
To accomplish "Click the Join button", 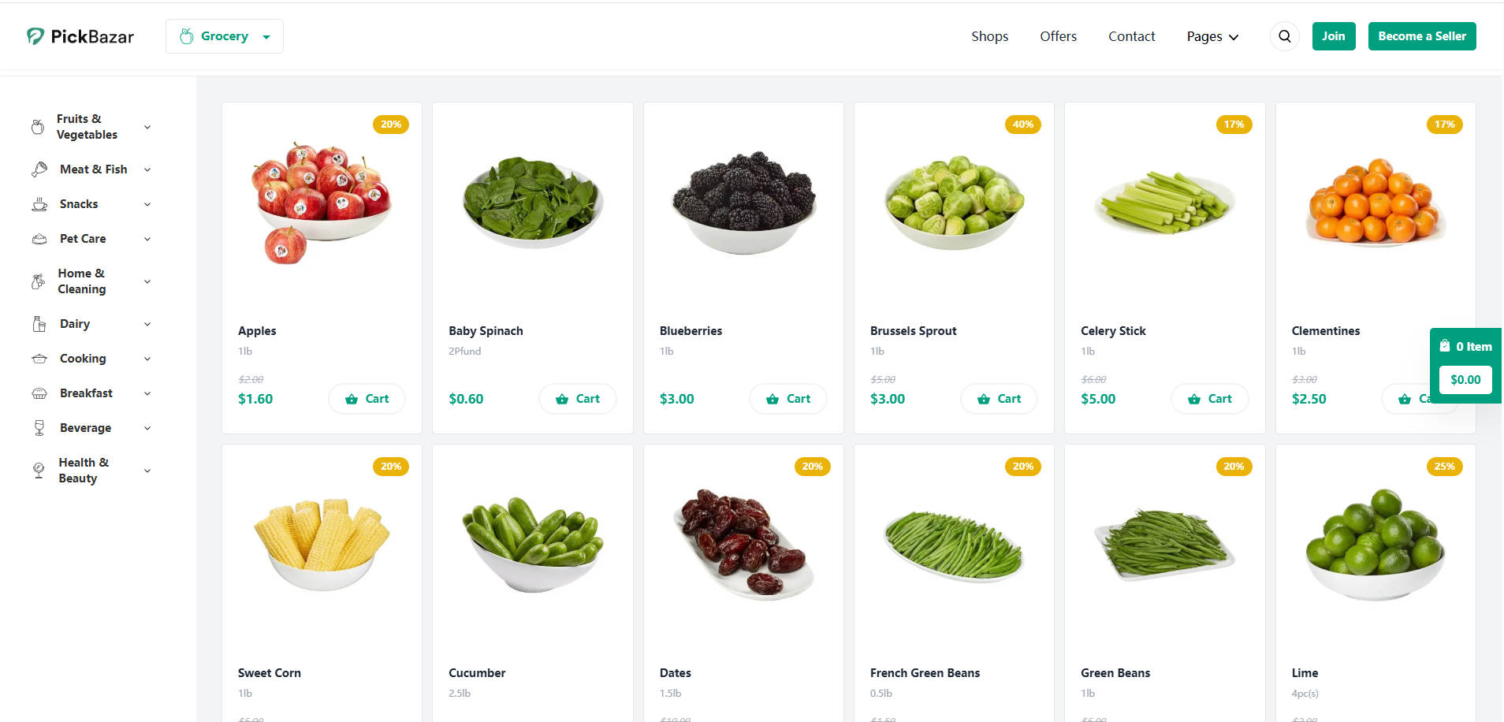I will click(1333, 35).
